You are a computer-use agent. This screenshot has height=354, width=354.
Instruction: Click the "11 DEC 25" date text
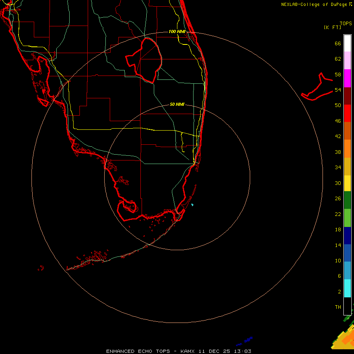(214, 351)
